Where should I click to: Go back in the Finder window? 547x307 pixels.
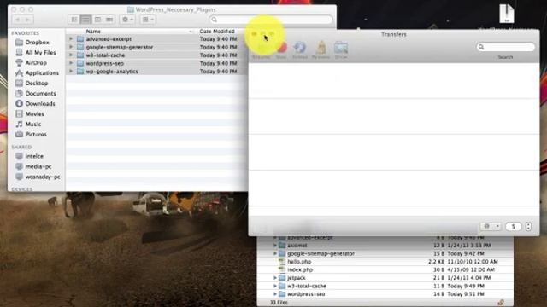click(17, 20)
